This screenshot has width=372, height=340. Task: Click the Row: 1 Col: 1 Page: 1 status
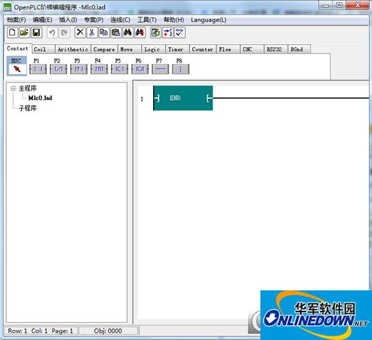point(40,331)
